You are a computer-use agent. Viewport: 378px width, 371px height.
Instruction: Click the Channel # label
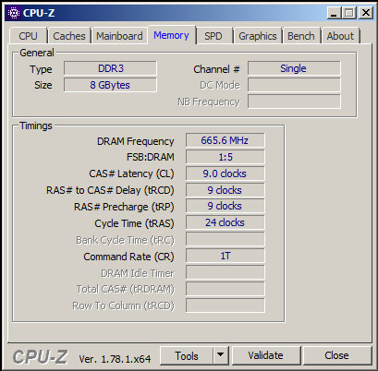pyautogui.click(x=216, y=69)
